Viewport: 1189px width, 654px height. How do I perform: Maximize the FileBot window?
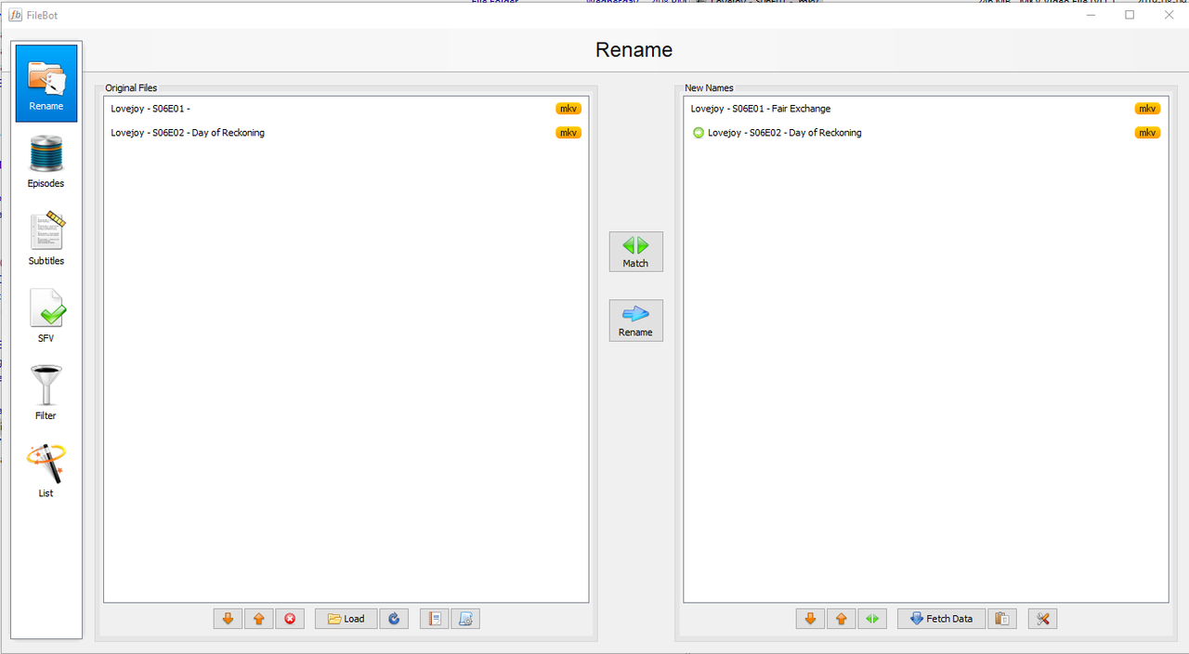tap(1130, 15)
